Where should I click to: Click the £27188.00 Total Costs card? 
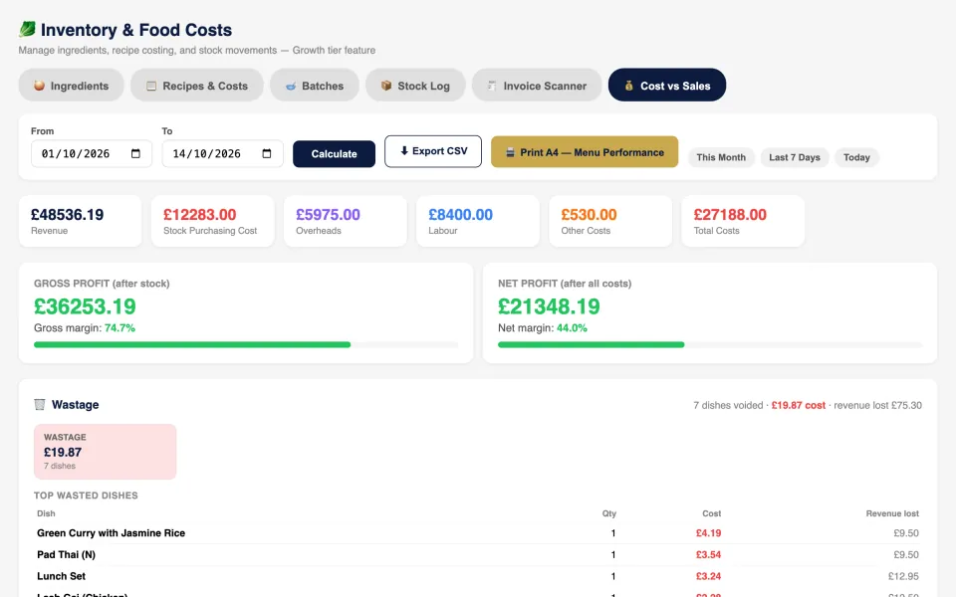(743, 221)
